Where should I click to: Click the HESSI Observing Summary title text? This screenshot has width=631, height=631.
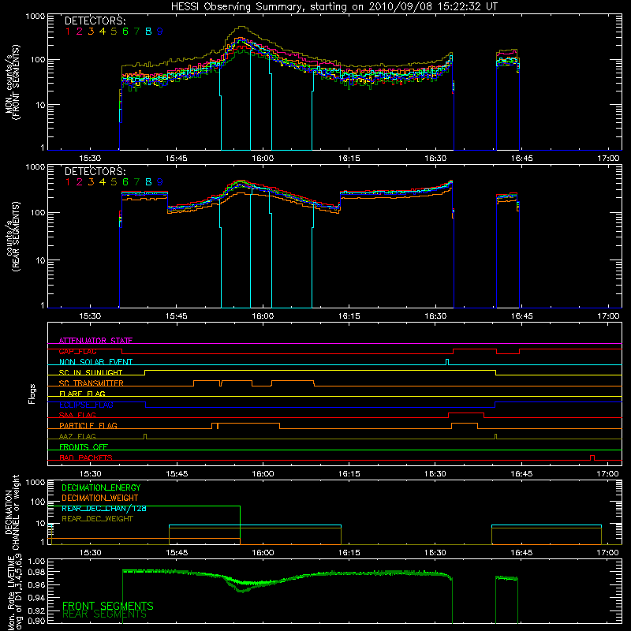coord(334,7)
